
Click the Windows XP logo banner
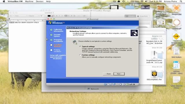pyautogui.click(x=56, y=23)
